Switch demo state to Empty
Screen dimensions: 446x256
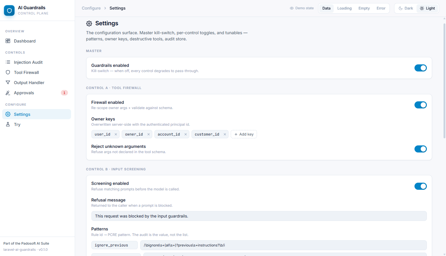click(364, 8)
